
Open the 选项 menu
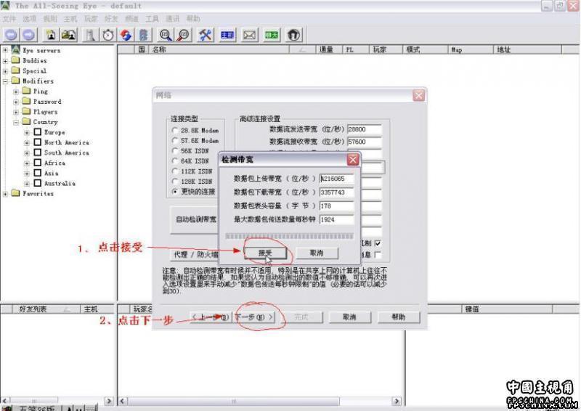[x=29, y=19]
